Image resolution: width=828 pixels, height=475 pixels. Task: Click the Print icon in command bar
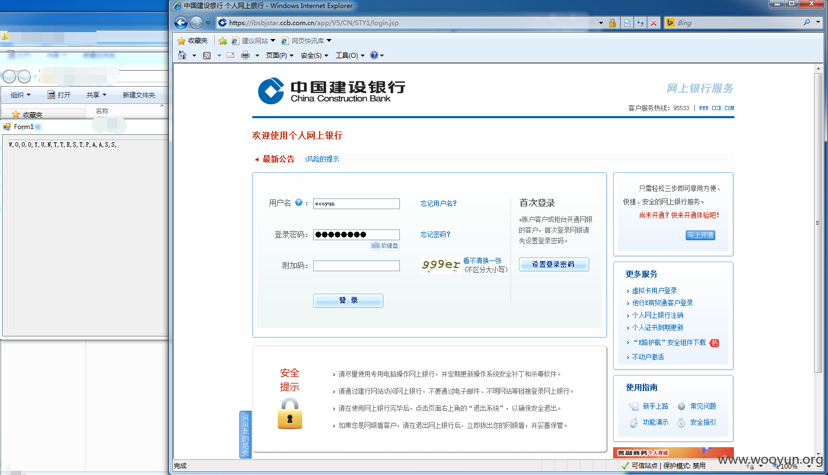[245, 55]
